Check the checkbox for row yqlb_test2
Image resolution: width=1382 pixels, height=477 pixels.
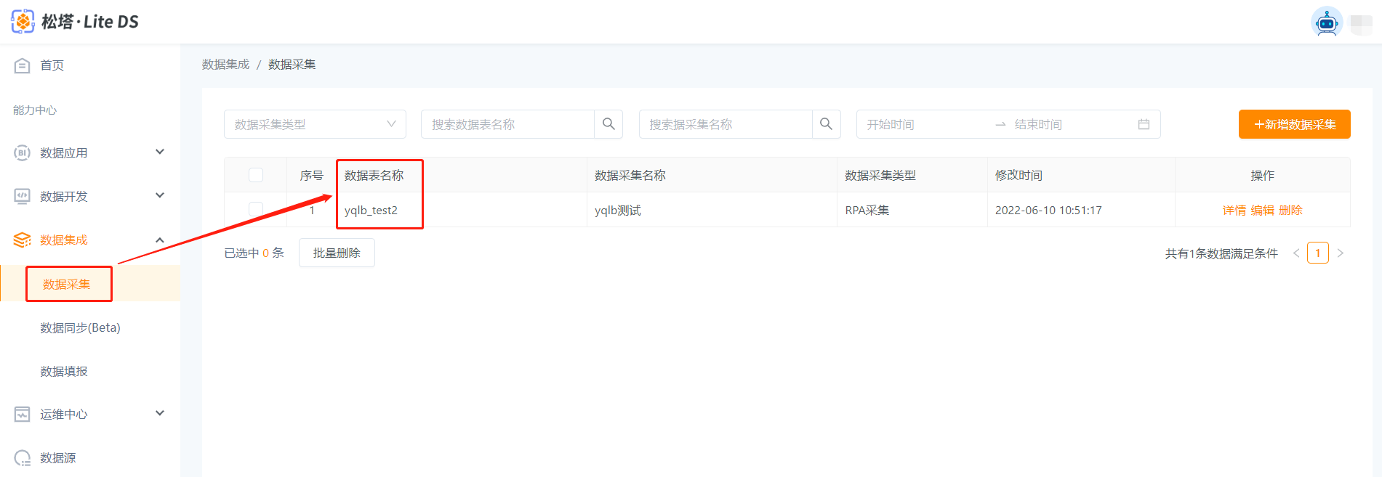(256, 210)
